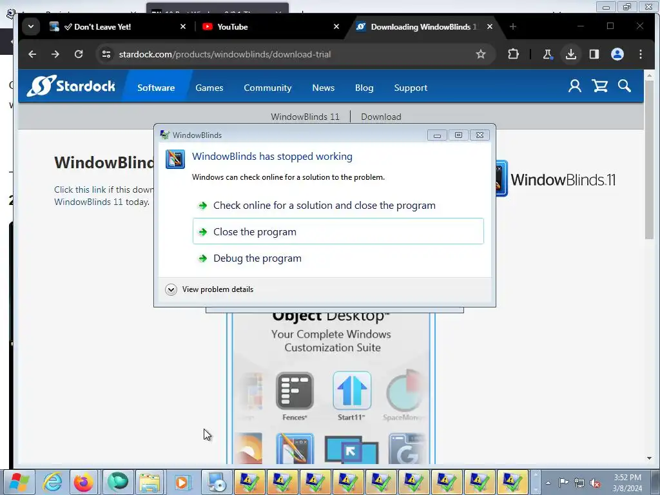Click the green chat bubble taskbar icon
The width and height of the screenshot is (660, 495).
pyautogui.click(x=117, y=482)
